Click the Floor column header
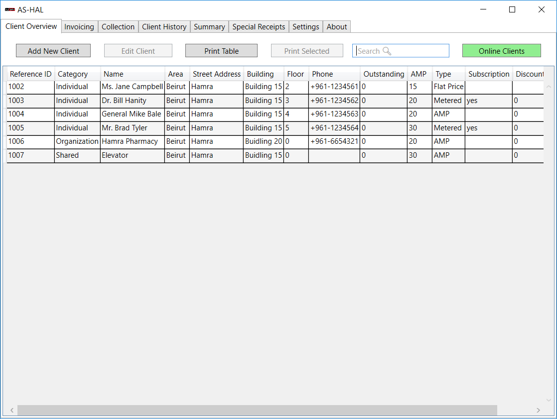557x419 pixels. pyautogui.click(x=296, y=74)
